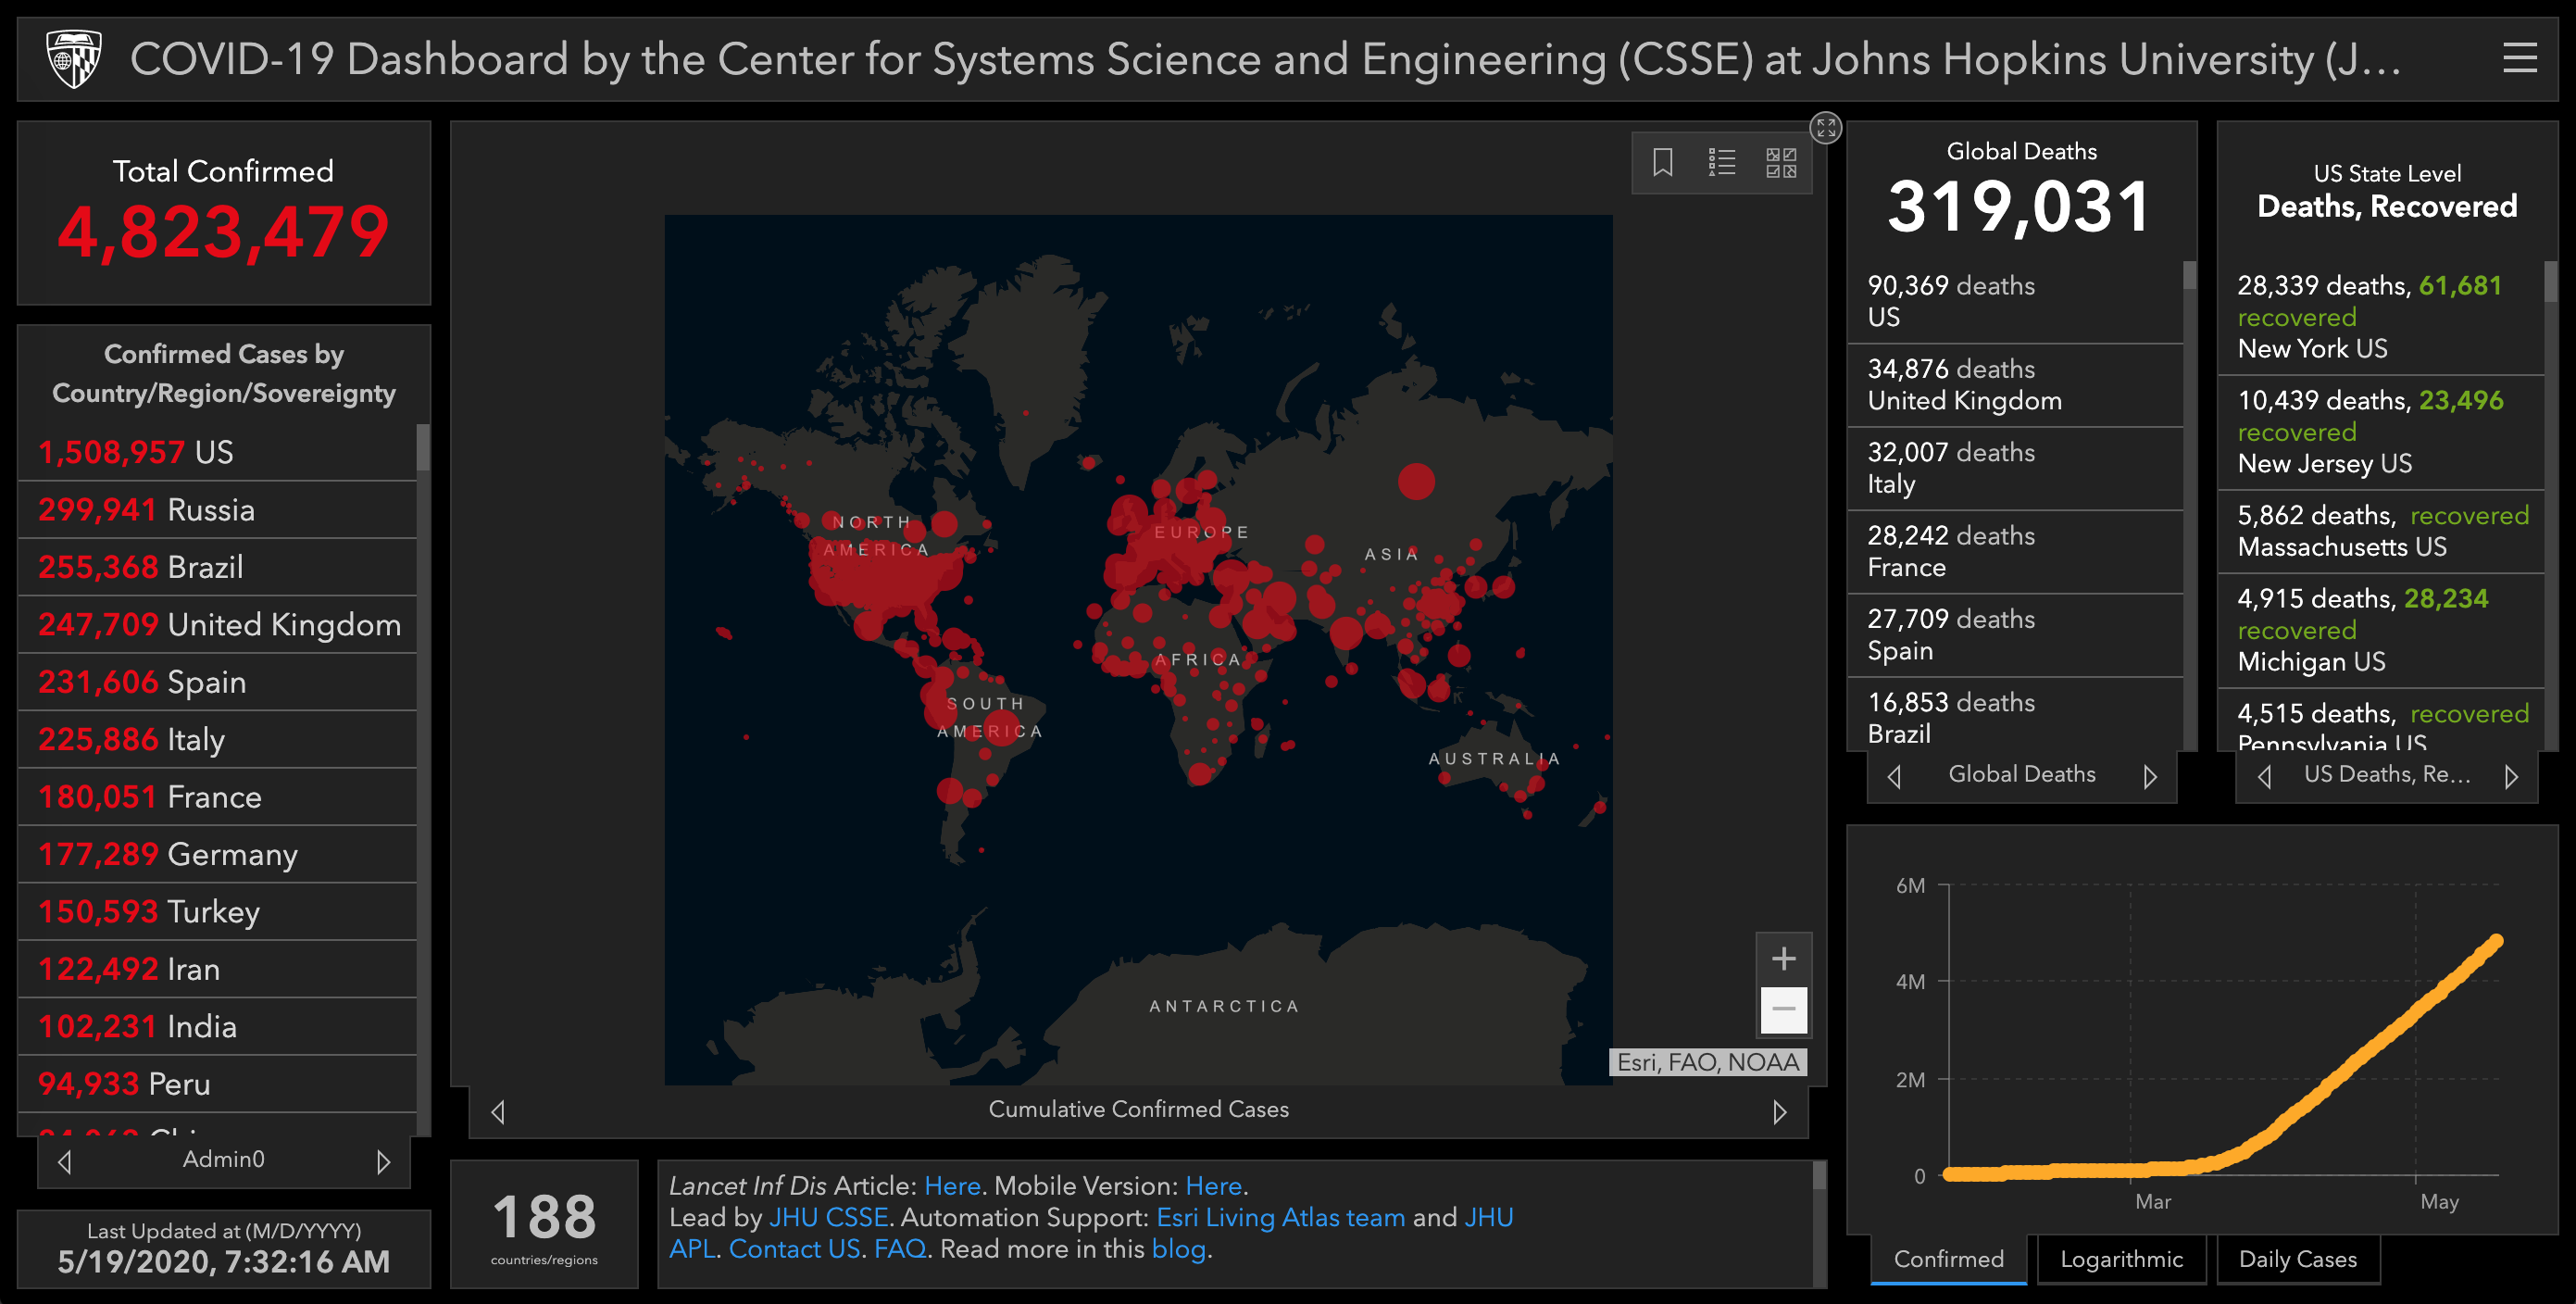This screenshot has width=2576, height=1304.
Task: Click the Massachusetts US state entry
Action: [2380, 531]
